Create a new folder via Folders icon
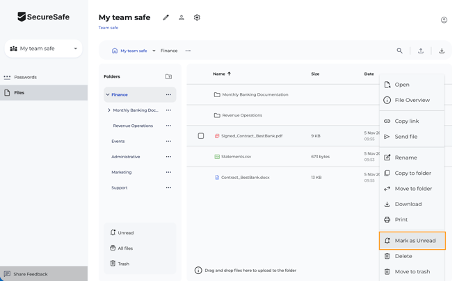The height and width of the screenshot is (281, 466). 168,77
